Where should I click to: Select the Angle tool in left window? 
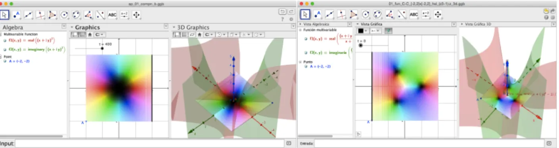point(88,15)
